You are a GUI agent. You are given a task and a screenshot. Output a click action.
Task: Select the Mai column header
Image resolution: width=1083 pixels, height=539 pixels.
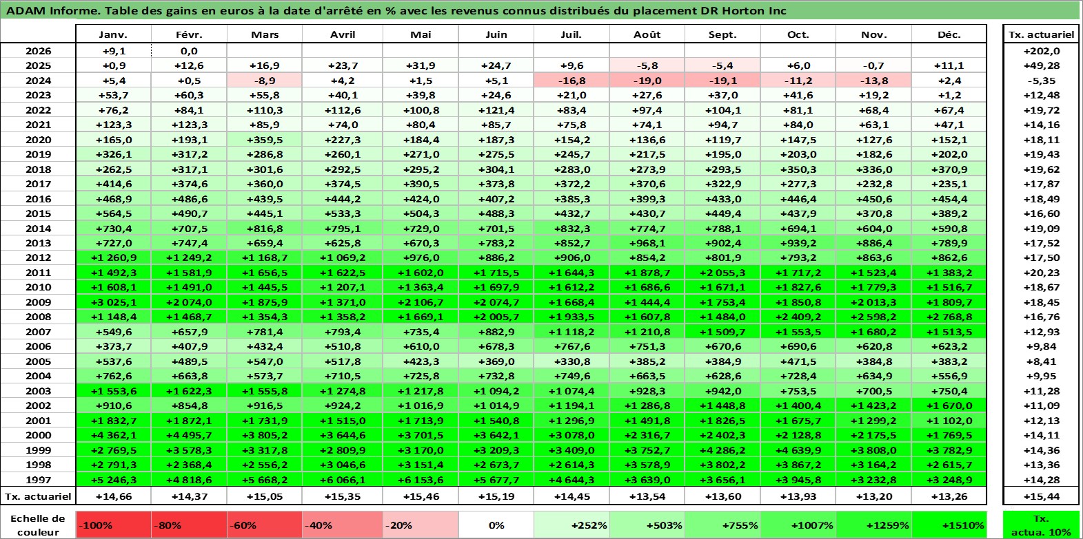[x=421, y=34]
